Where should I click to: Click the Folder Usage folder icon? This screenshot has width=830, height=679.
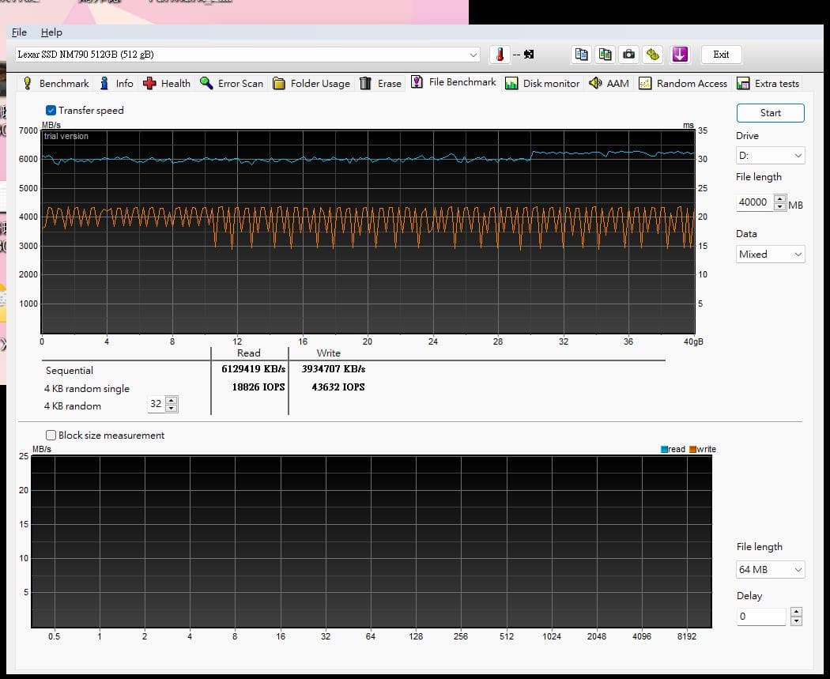tap(279, 83)
